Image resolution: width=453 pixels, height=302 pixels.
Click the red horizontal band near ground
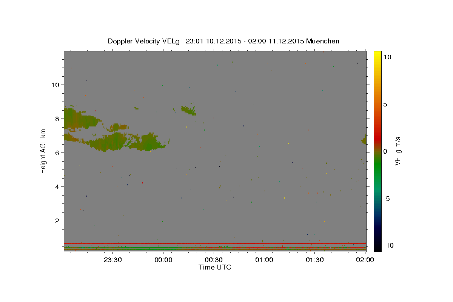point(215,243)
